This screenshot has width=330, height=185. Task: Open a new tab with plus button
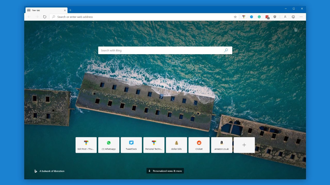pos(70,10)
